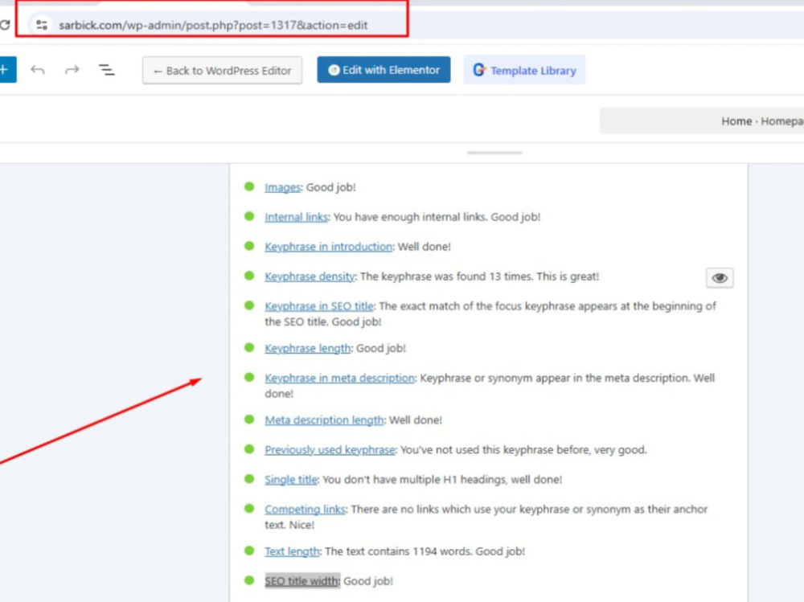This screenshot has height=602, width=804.
Task: Open Meta description length link
Action: [x=324, y=420]
